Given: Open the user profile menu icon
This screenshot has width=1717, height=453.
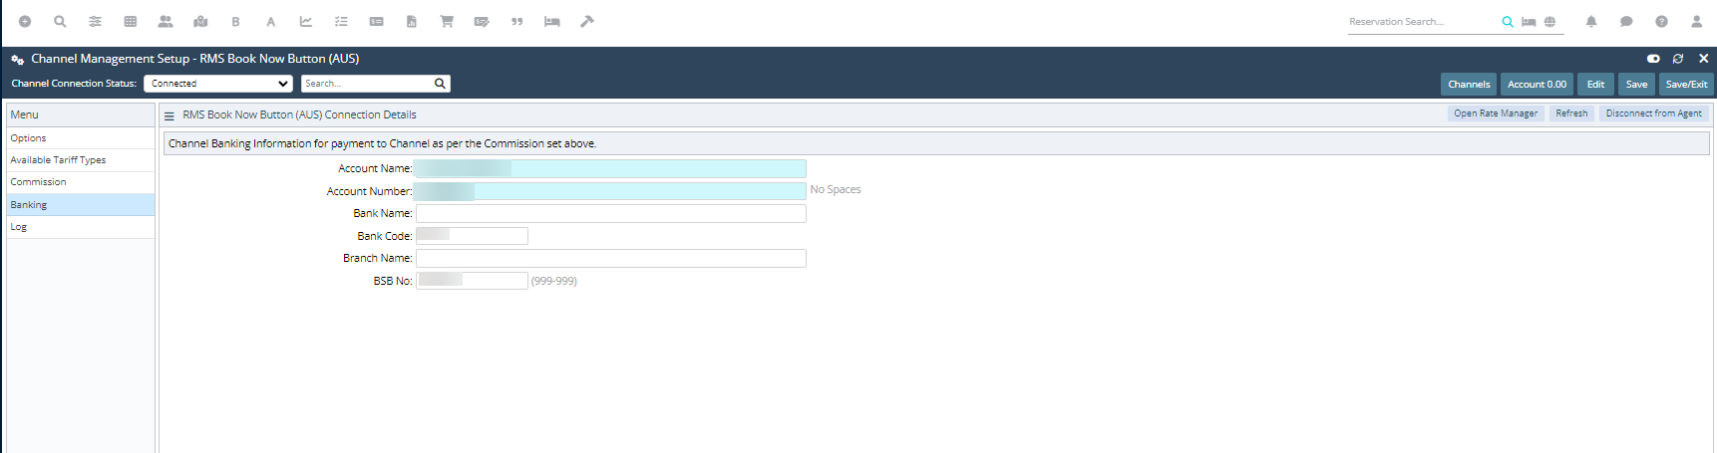Looking at the screenshot, I should [x=1696, y=21].
